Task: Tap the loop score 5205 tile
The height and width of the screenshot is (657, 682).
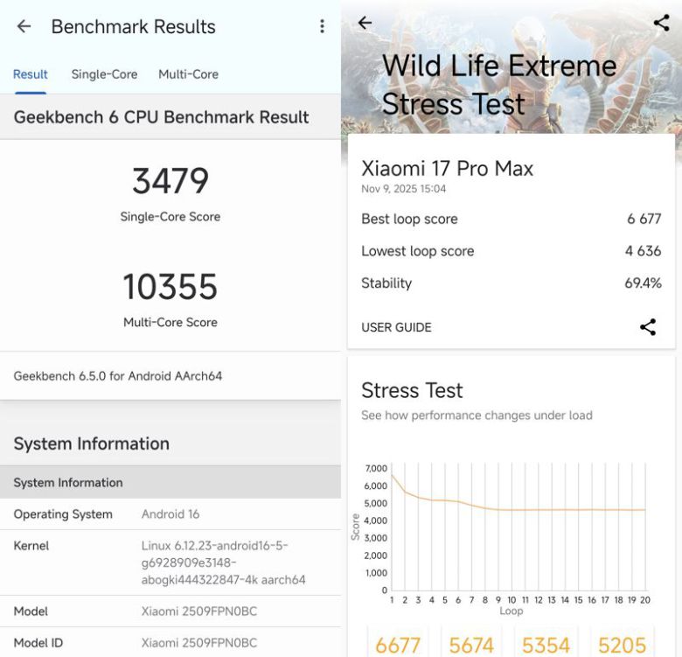Action: tap(622, 645)
